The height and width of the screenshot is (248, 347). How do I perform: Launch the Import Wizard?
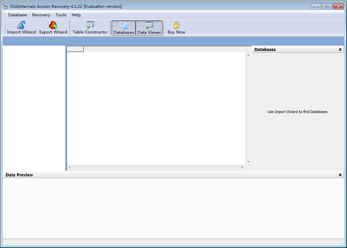(x=21, y=28)
